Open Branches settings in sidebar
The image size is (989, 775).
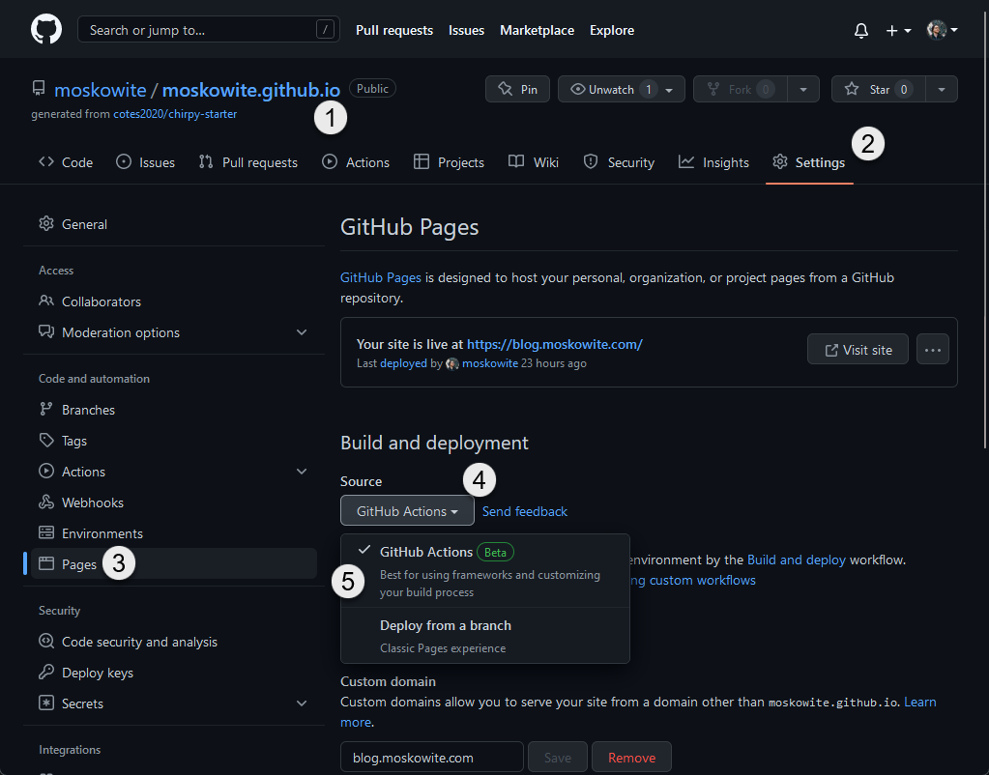[174, 410]
